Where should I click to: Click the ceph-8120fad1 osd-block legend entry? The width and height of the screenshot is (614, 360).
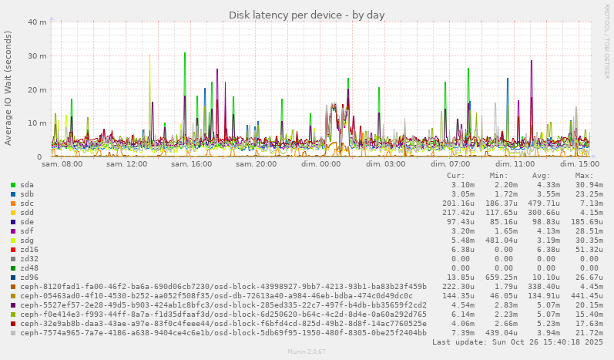click(223, 287)
